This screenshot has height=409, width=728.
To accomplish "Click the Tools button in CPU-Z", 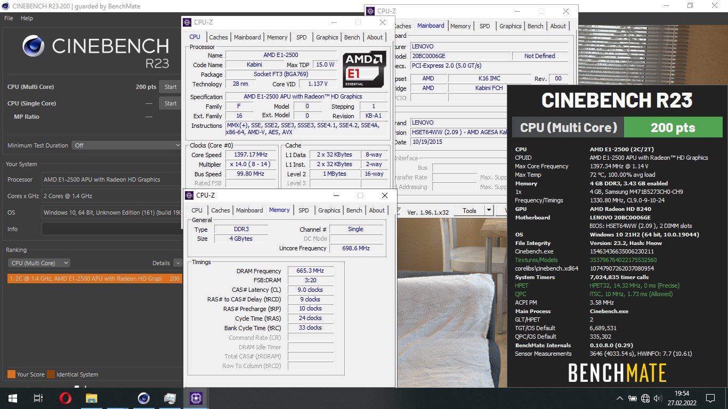I will click(x=470, y=211).
